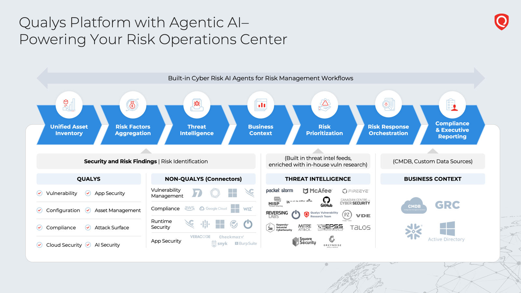Viewport: 521px width, 293px height.
Task: Click the Risk Response Orchestration icon
Action: [388, 104]
